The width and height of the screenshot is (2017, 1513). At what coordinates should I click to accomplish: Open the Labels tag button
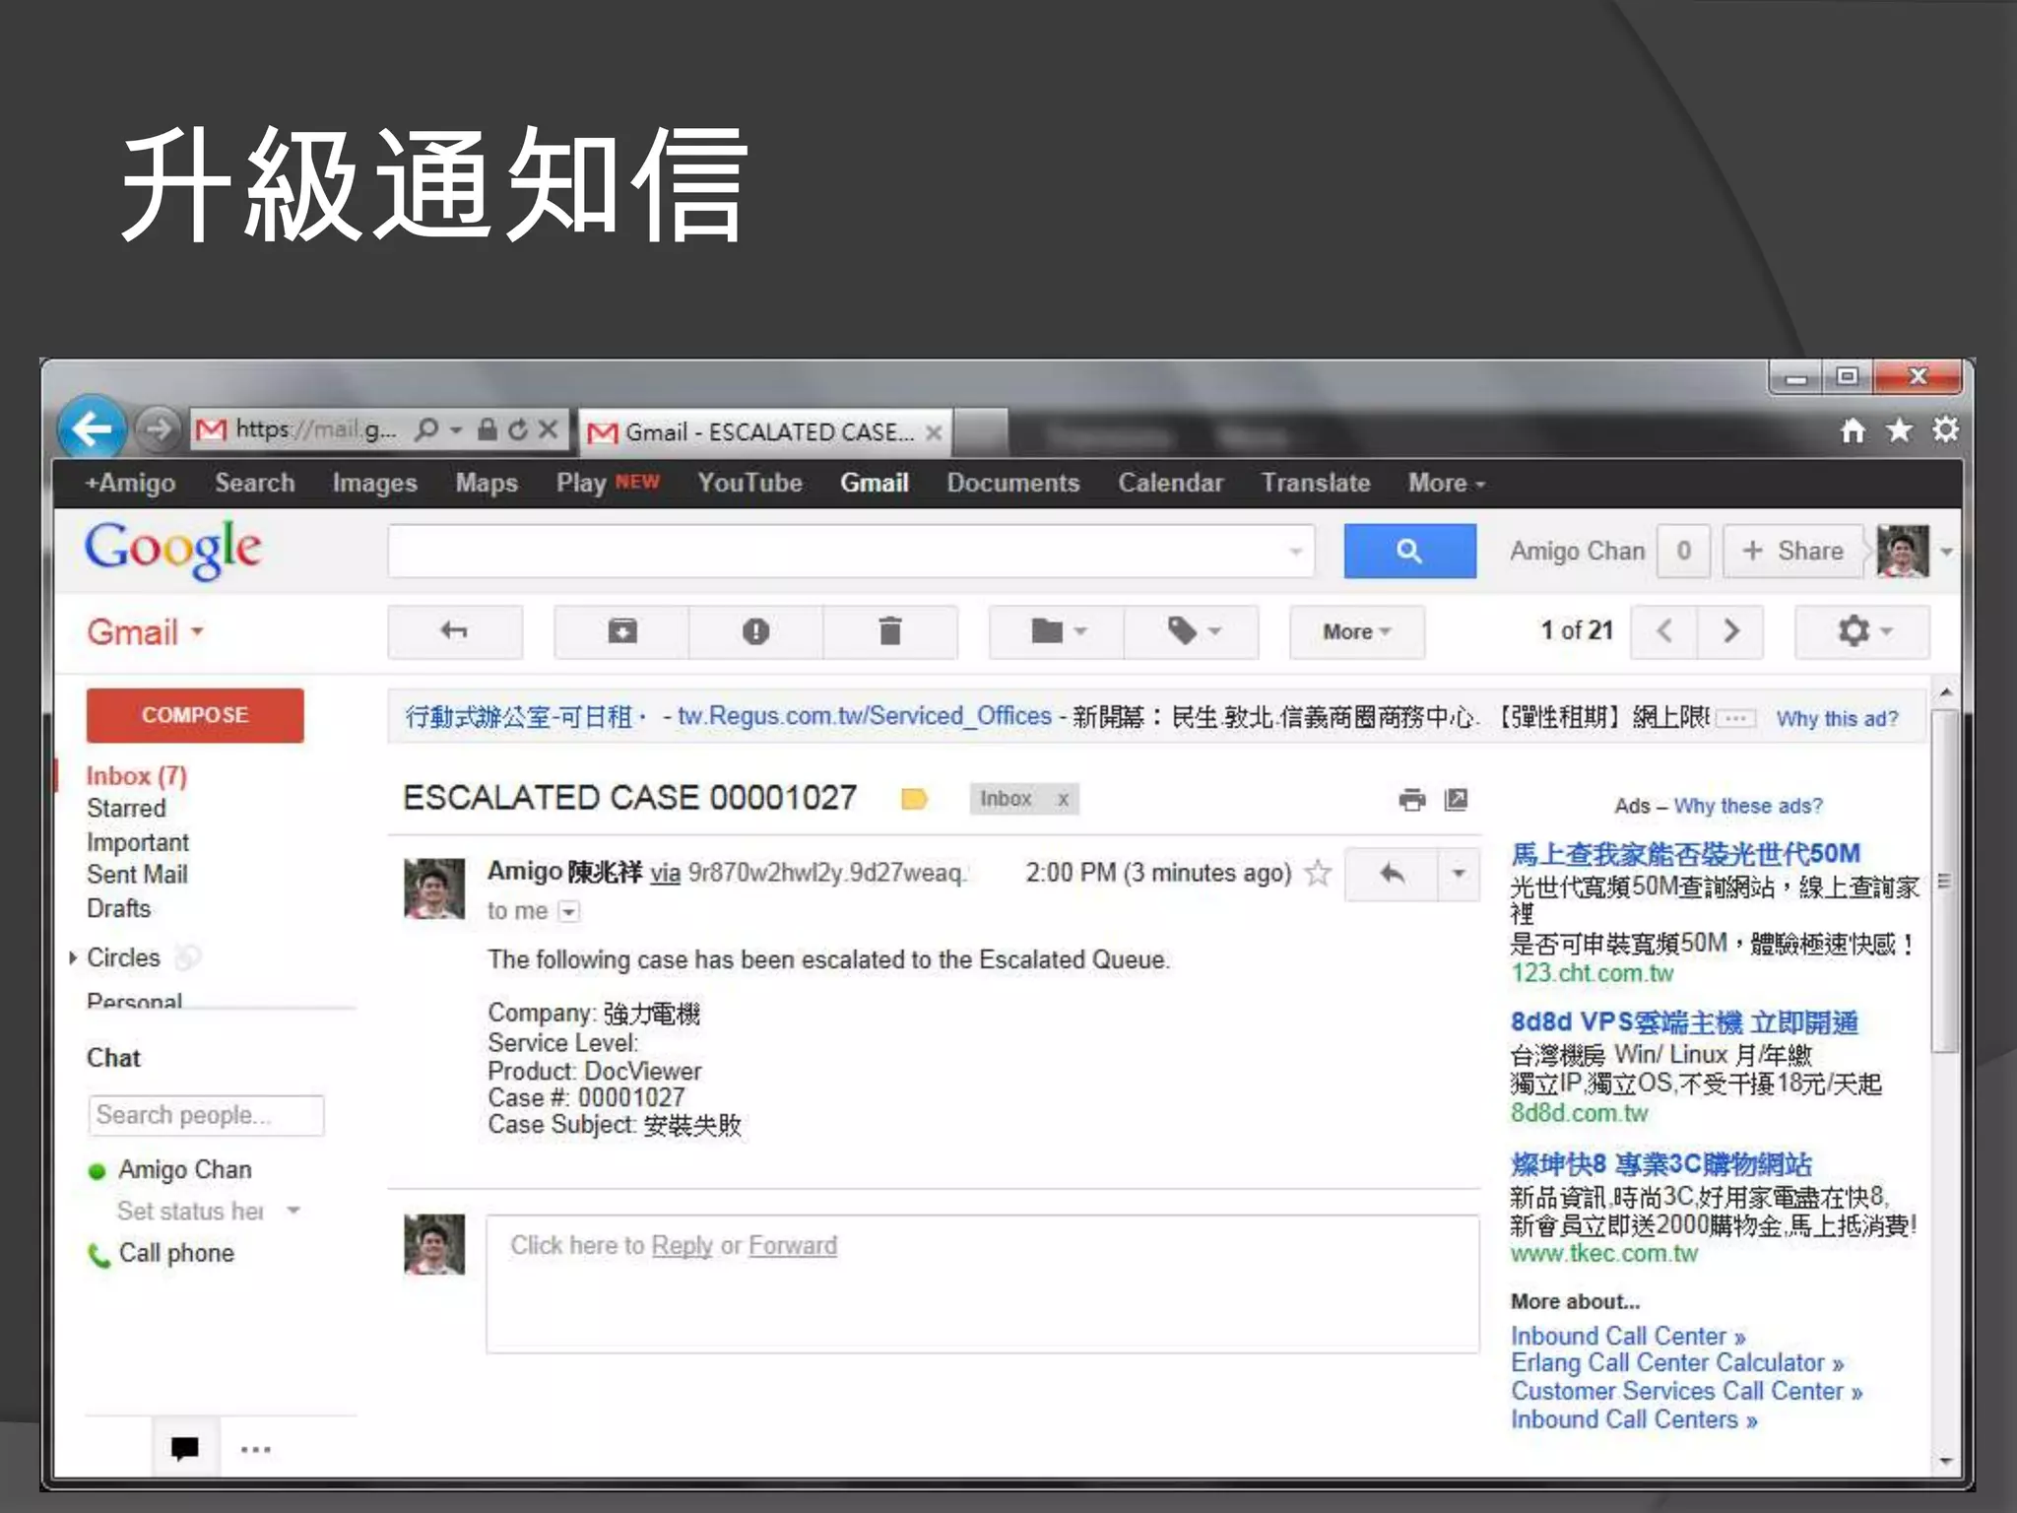[1192, 631]
